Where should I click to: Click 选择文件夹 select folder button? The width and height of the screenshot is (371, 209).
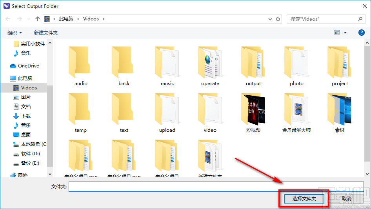304,198
